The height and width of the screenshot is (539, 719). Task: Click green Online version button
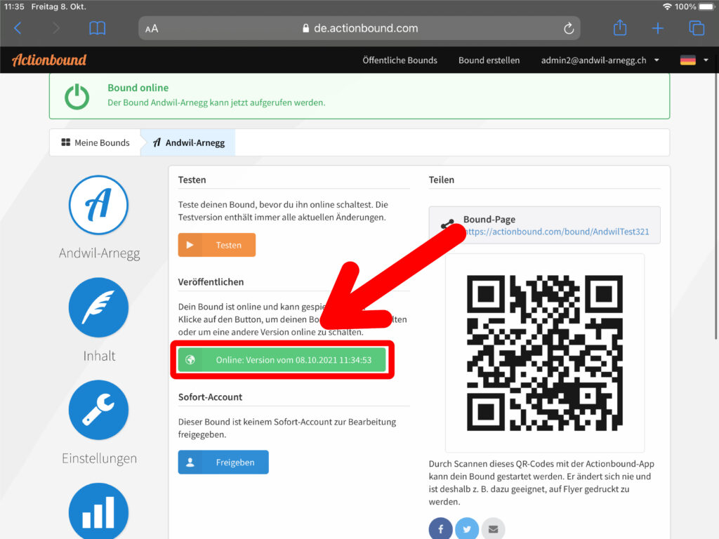tap(282, 360)
